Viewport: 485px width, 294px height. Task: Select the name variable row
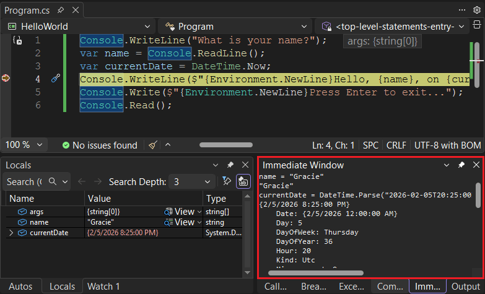click(x=124, y=222)
